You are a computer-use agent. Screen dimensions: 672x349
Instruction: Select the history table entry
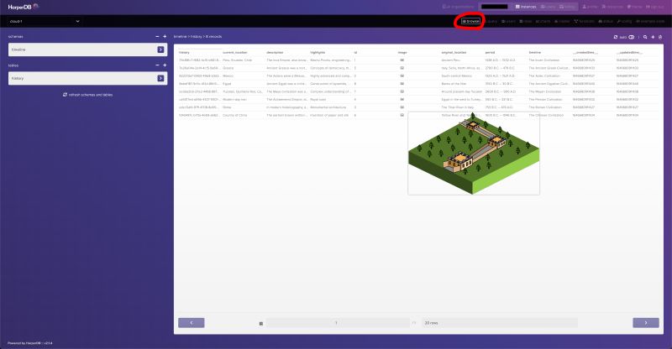[x=87, y=78]
